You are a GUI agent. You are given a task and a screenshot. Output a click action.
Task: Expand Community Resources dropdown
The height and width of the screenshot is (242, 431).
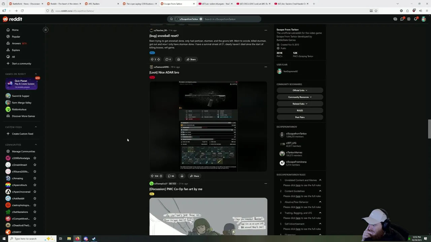coord(300,97)
